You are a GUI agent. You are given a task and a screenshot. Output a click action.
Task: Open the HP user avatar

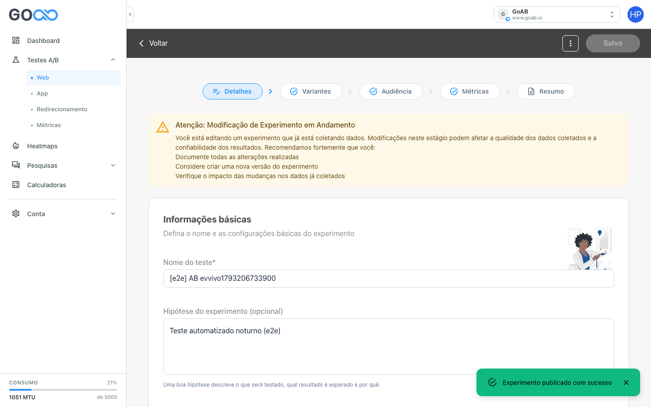click(x=636, y=14)
